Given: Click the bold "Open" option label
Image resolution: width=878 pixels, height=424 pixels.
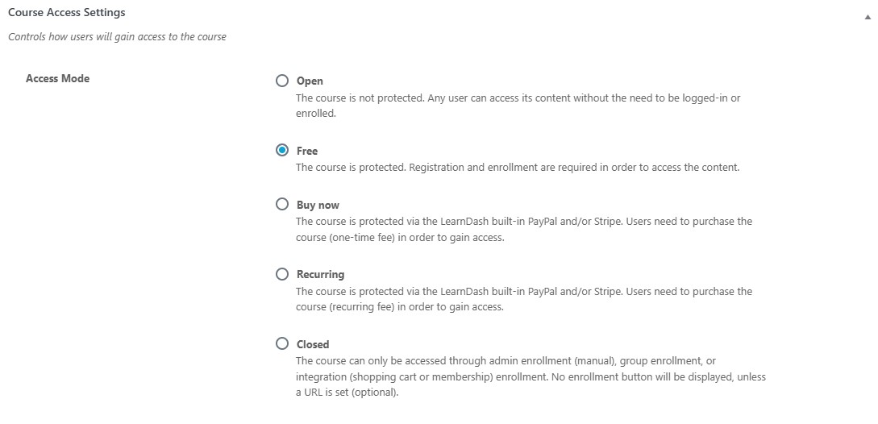Looking at the screenshot, I should coord(310,81).
